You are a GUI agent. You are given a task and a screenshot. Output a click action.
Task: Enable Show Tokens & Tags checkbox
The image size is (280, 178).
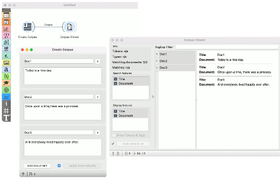(114, 135)
